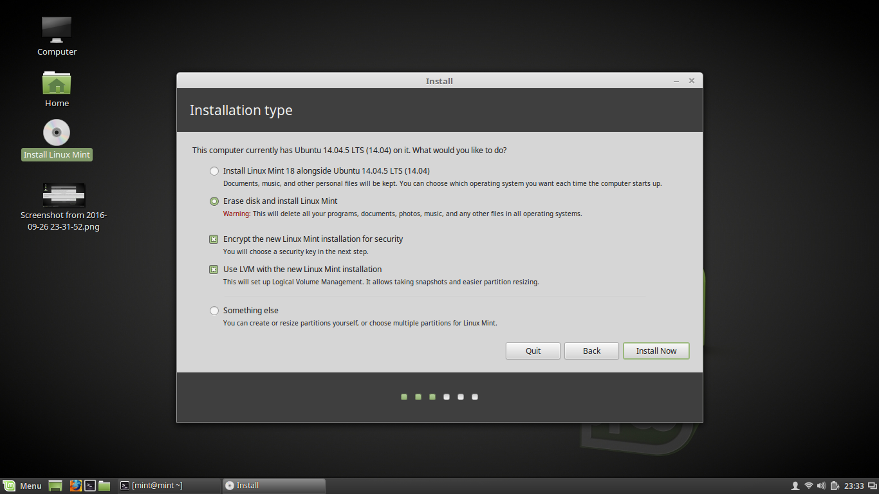Image resolution: width=879 pixels, height=494 pixels.
Task: Open the 23:33 clock calendar
Action: pyautogui.click(x=854, y=486)
